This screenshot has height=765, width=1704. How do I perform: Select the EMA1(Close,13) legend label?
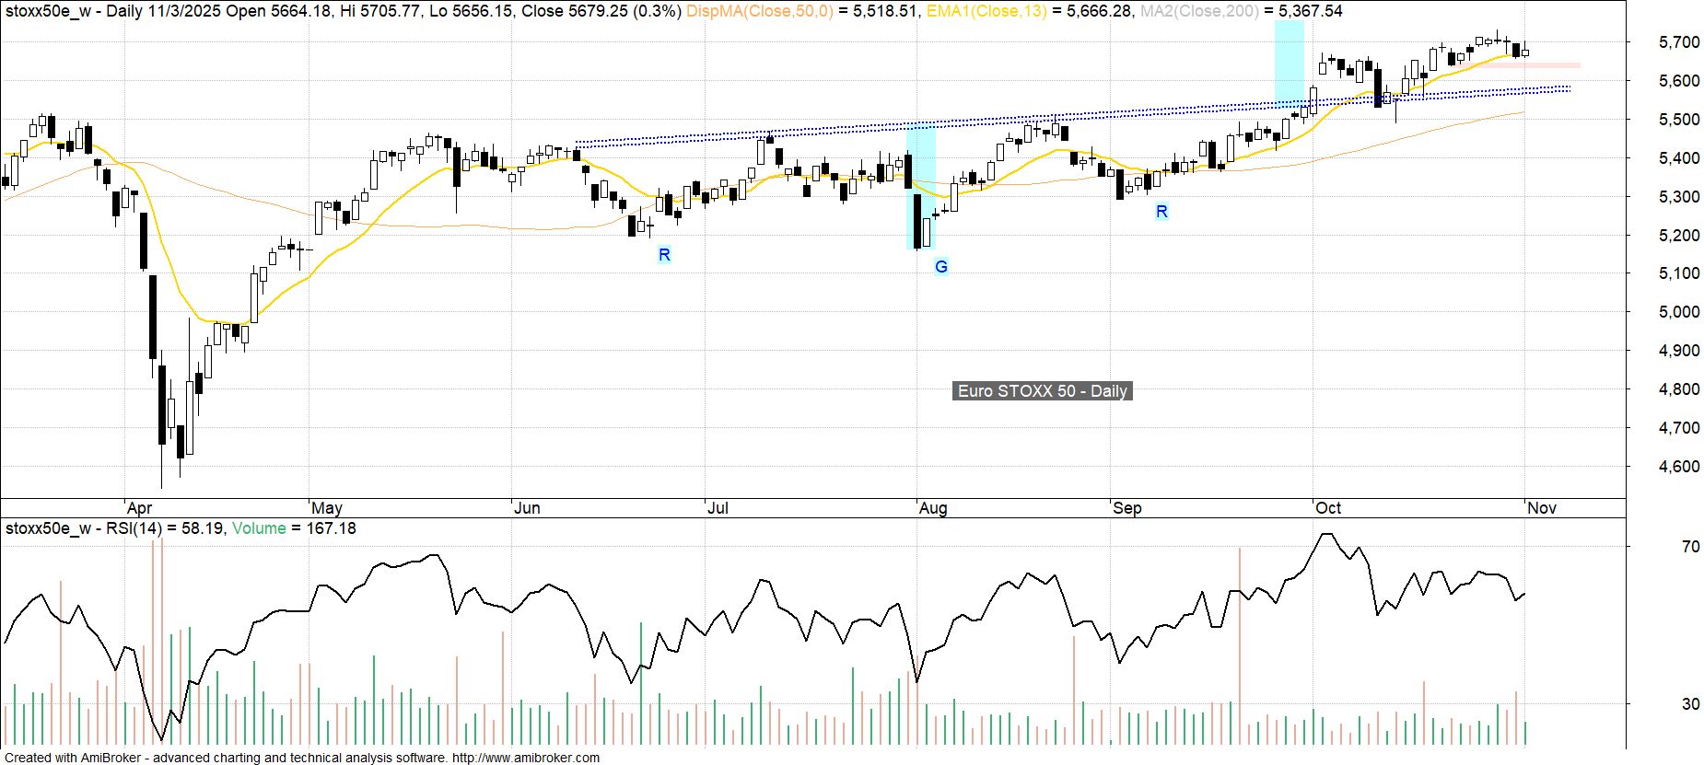(985, 11)
